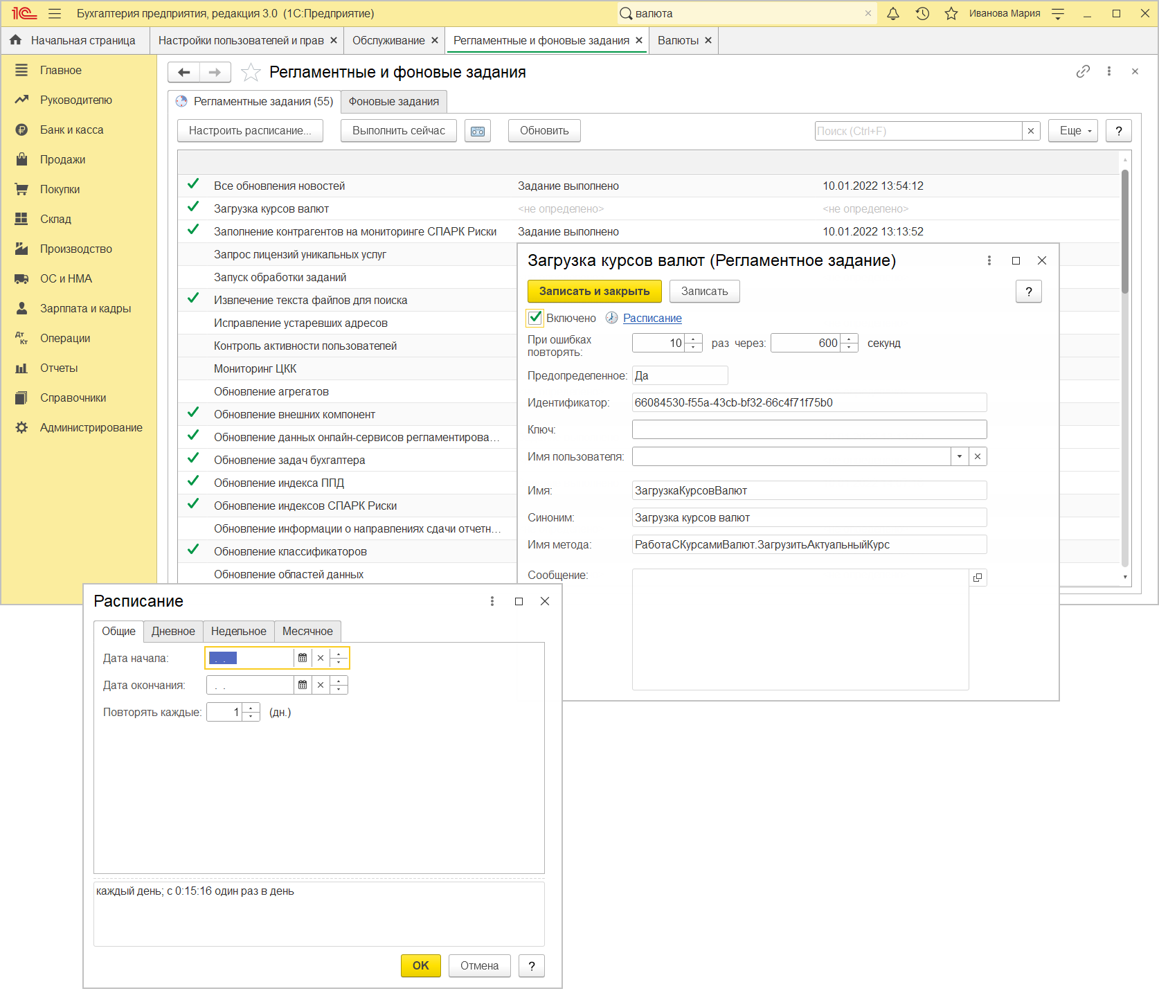The height and width of the screenshot is (1000, 1159).
Task: Toggle Включено checkbox
Action: 535,318
